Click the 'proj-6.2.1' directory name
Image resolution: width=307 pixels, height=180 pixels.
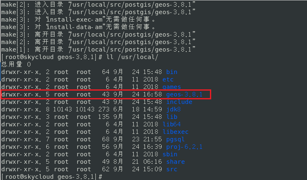click(184, 147)
